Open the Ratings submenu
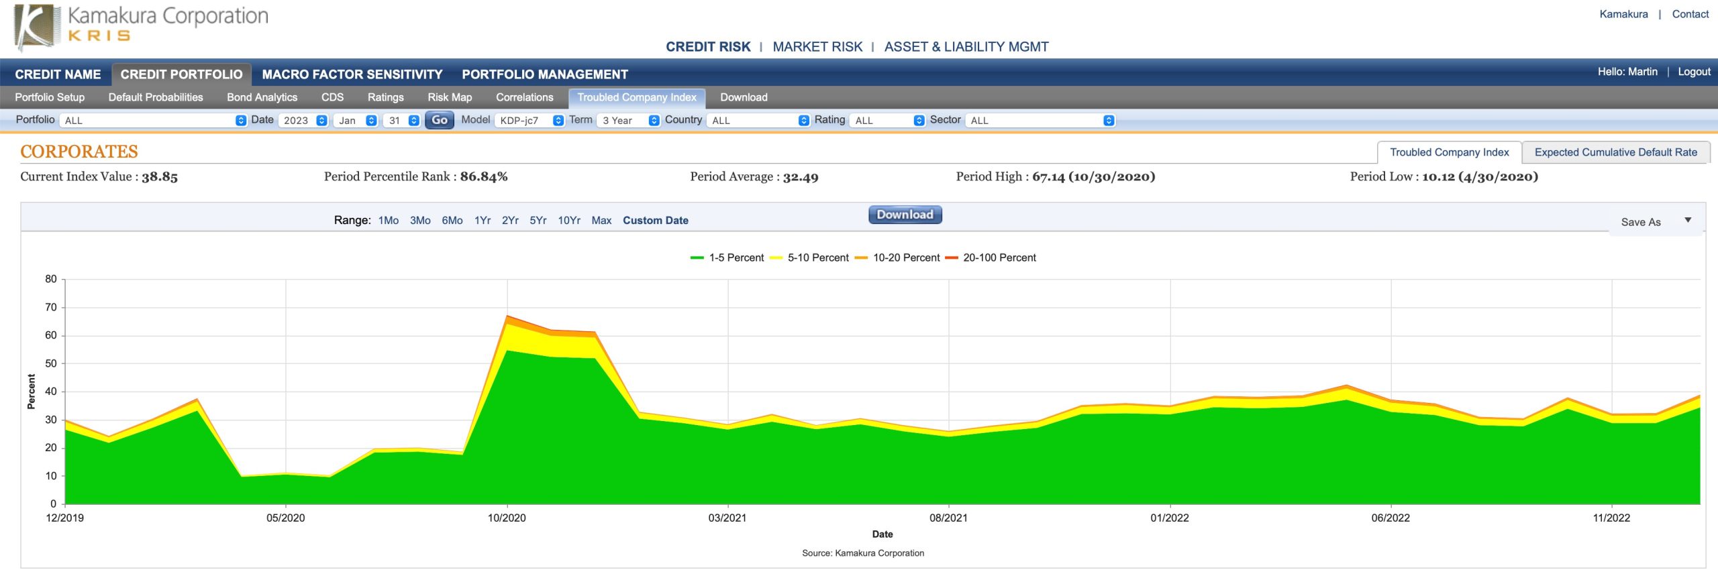Image resolution: width=1718 pixels, height=588 pixels. coord(386,97)
